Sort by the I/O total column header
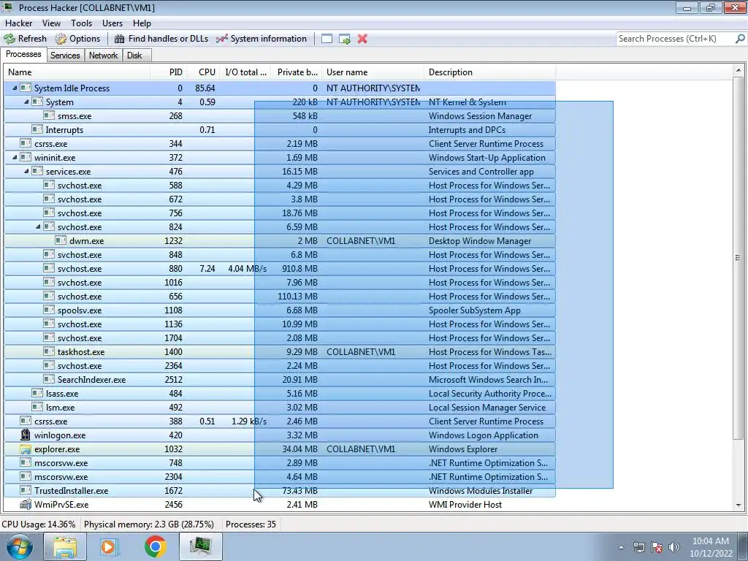The width and height of the screenshot is (748, 561). [245, 72]
